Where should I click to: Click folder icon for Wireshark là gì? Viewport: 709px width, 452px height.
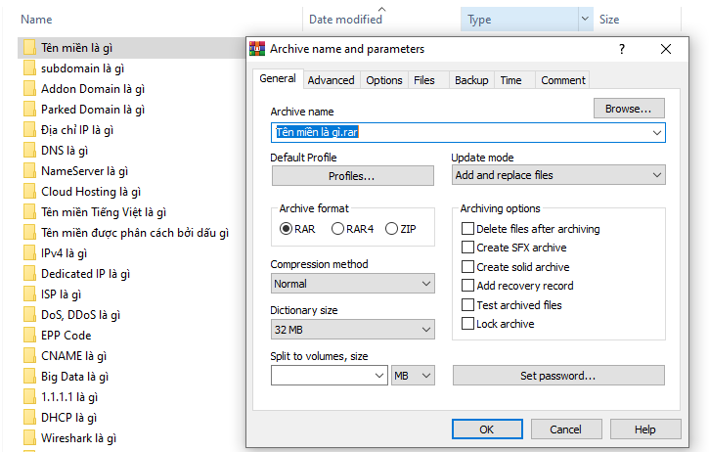click(28, 438)
